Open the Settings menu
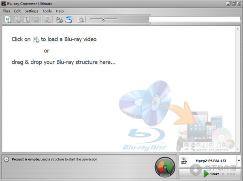The width and height of the screenshot is (243, 181). 31,11
